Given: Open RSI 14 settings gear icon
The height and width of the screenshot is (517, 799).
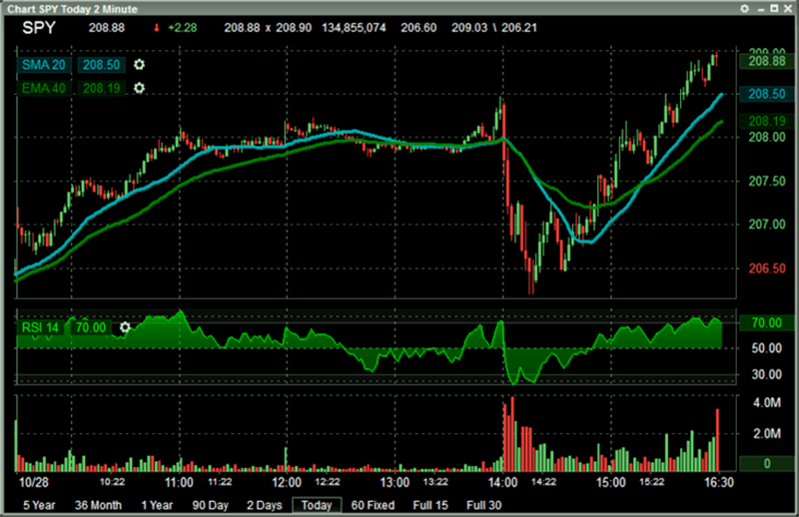Looking at the screenshot, I should click(125, 327).
